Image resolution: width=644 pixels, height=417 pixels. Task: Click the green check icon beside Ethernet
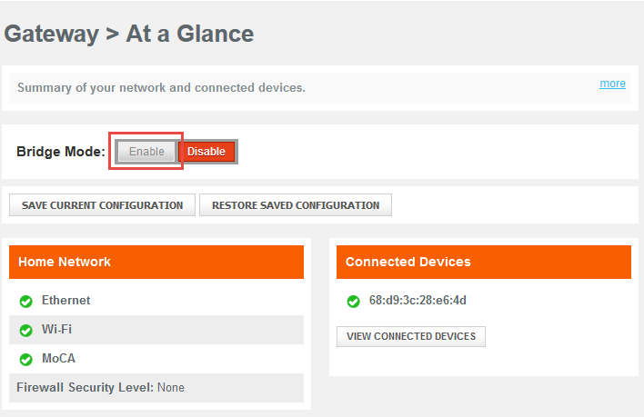[x=25, y=301]
